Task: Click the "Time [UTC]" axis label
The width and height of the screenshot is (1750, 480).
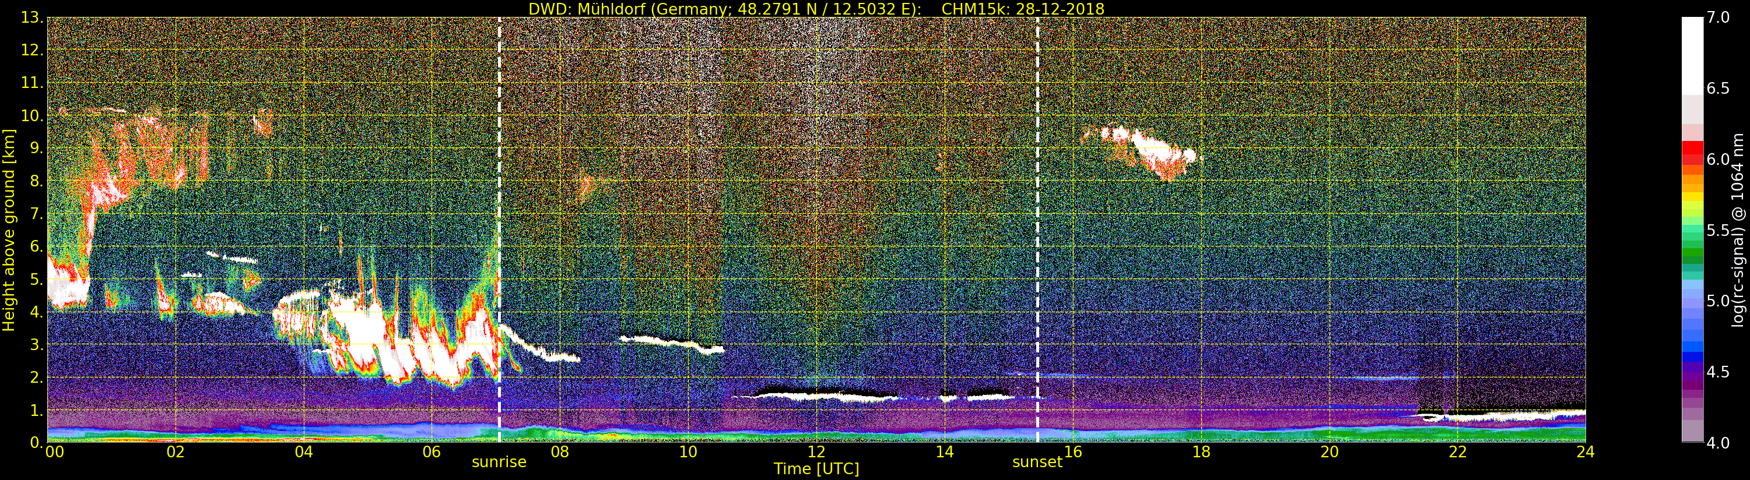Action: [816, 468]
